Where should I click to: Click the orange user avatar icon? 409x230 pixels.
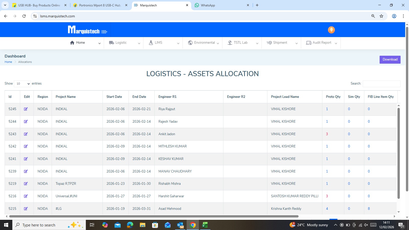pos(331,30)
